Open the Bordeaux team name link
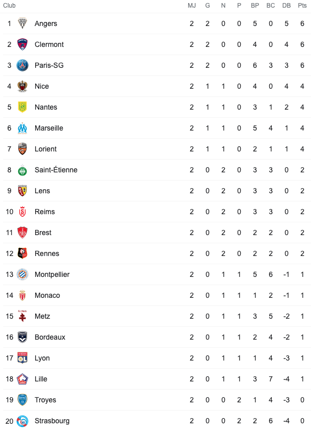This screenshot has width=311, height=435. (x=50, y=337)
